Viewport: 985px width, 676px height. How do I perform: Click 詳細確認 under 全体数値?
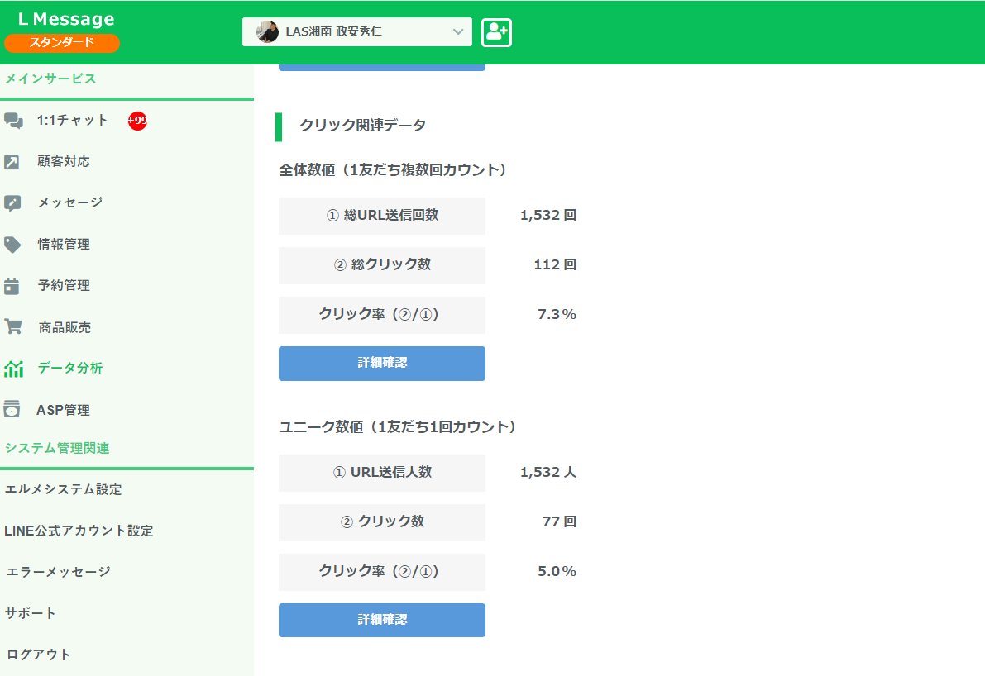point(382,364)
